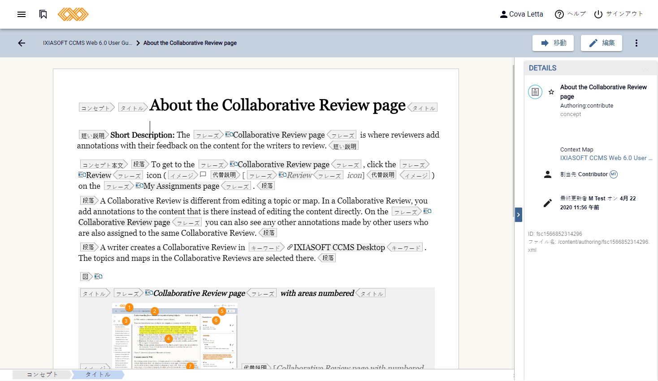Click the assignee person icon
Viewport: 658px width, 381px height.
click(x=548, y=174)
